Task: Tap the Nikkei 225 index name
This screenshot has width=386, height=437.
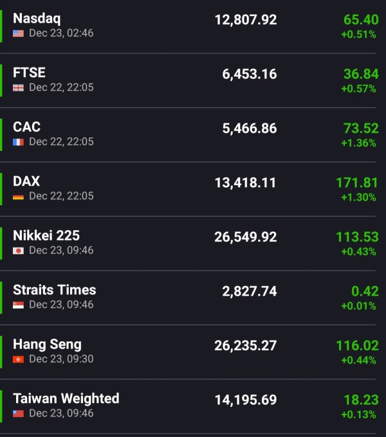Action: click(46, 236)
